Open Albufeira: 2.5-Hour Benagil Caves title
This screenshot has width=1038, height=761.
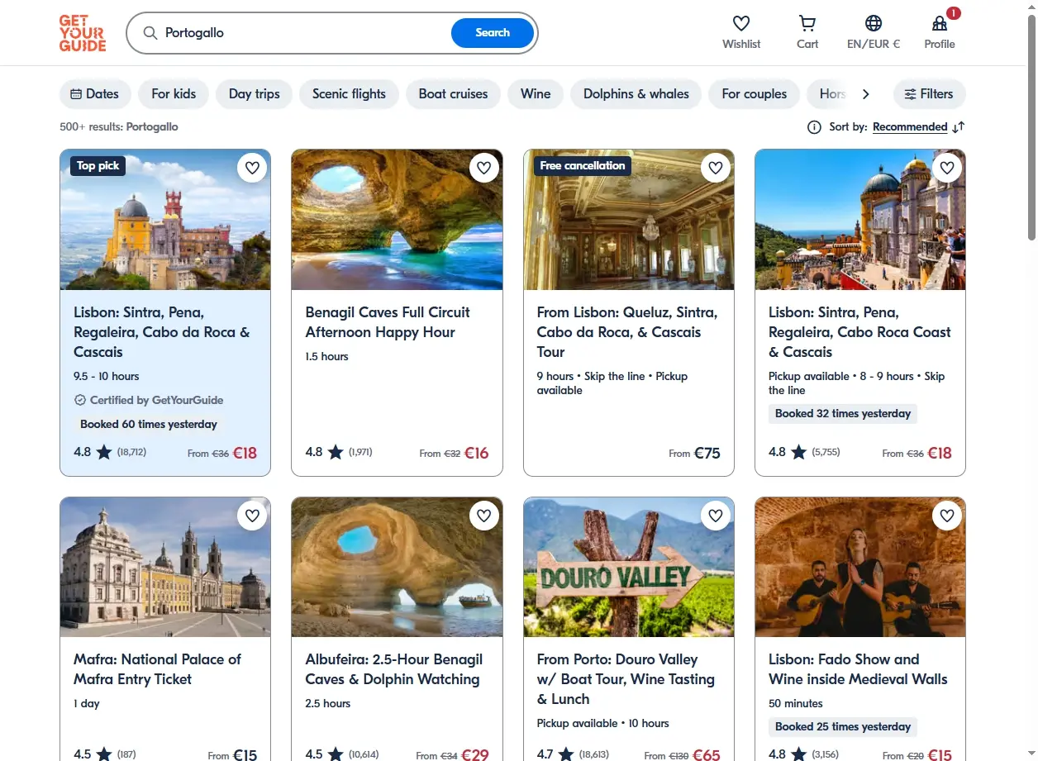[x=393, y=669]
